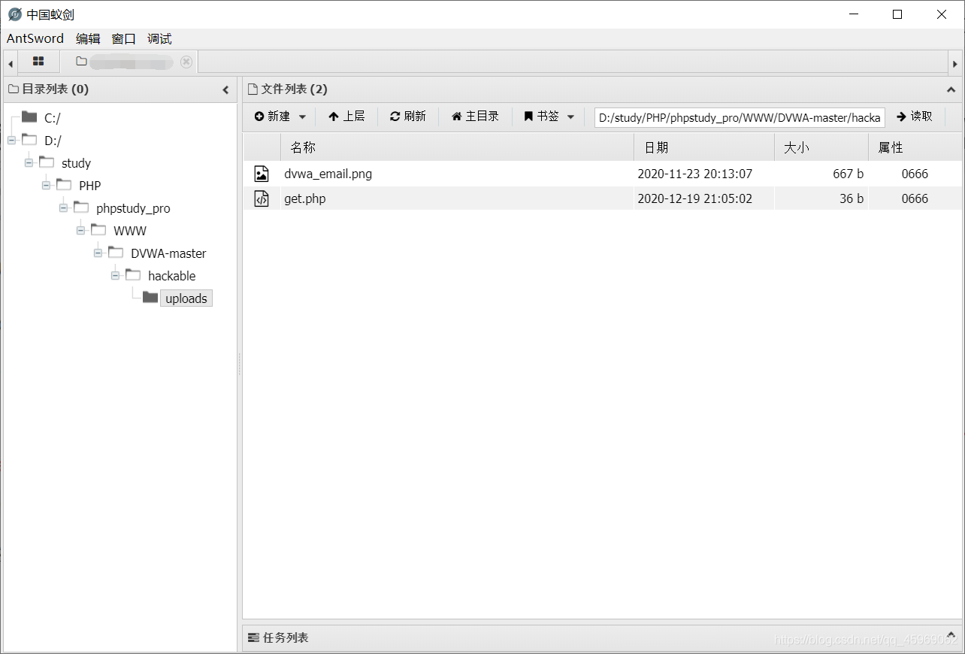Screen dimensions: 965x654
Task: Open the 窗口 menu
Action: click(x=124, y=38)
